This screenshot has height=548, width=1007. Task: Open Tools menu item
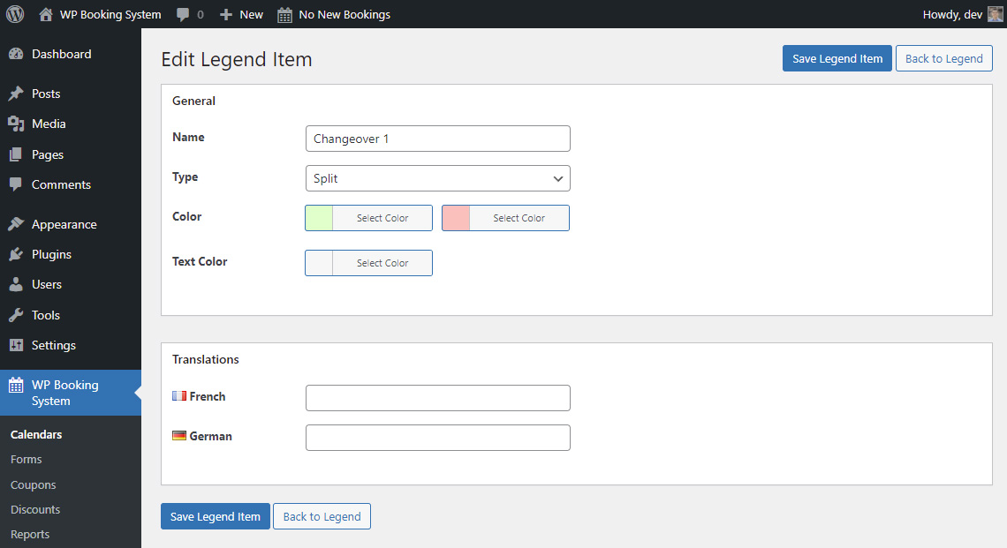(46, 315)
